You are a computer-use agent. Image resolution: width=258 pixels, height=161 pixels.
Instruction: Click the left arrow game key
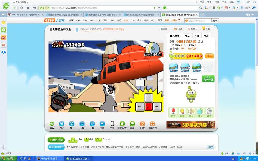[140, 107]
